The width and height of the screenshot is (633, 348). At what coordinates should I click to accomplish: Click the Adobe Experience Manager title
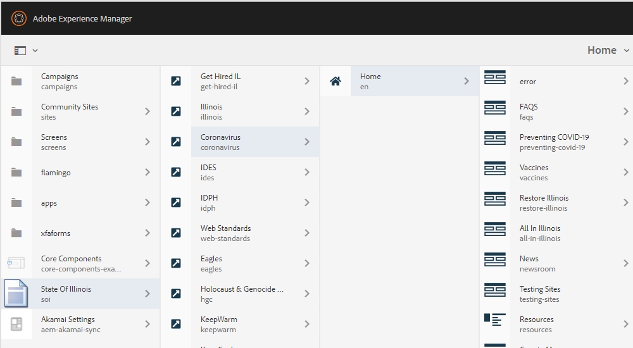click(x=82, y=18)
